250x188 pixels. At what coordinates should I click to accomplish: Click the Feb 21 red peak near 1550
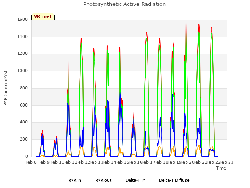tap(199, 24)
